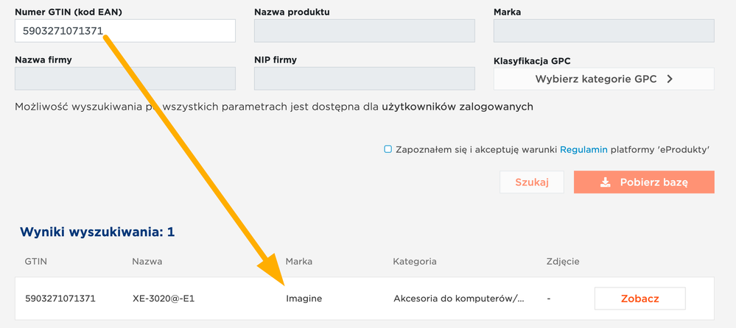
Task: Click the Zdjęcie column header
Action: click(563, 262)
